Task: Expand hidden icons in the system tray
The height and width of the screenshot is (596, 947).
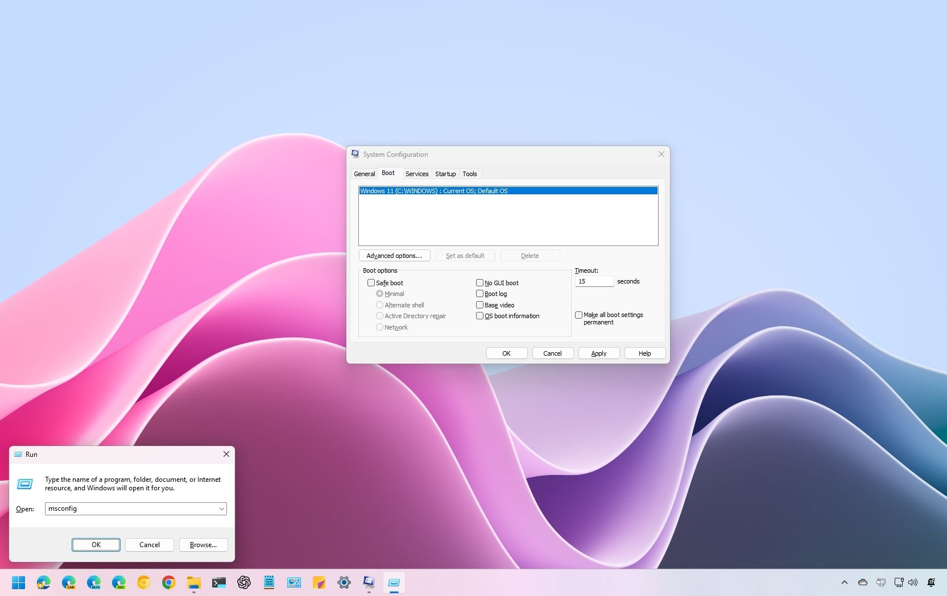Action: [844, 582]
